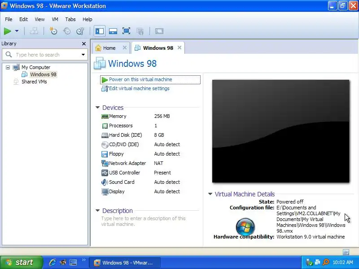Click the Workstation 9.0 virtual machine text
Image resolution: width=359 pixels, height=269 pixels.
point(311,237)
